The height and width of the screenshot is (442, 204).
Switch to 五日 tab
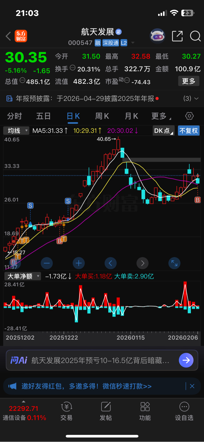pos(44,116)
